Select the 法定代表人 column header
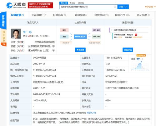The width and height of the screenshot is (156, 126). coord(33,22)
